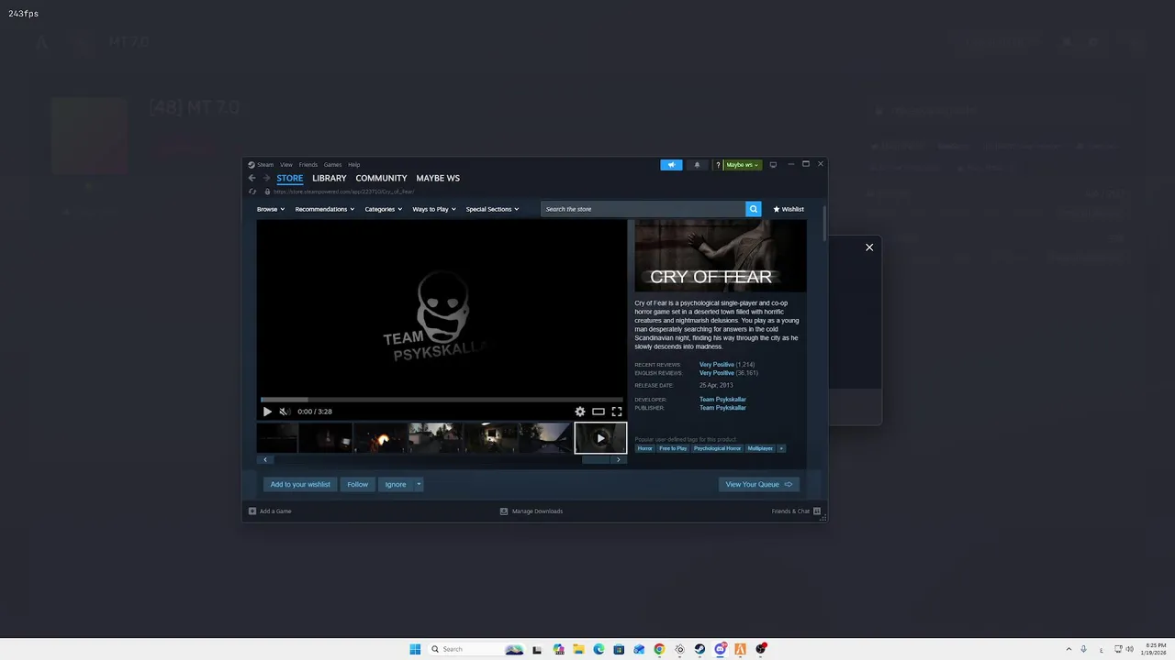The width and height of the screenshot is (1175, 660).
Task: Open the Steam notifications bell
Action: pos(697,165)
